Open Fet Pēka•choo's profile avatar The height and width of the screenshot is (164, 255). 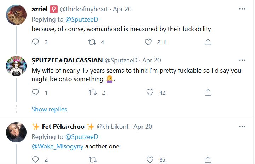[x=16, y=132]
